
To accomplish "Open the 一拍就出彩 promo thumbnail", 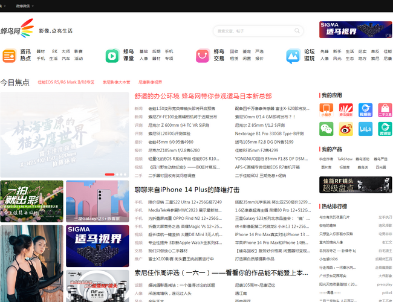I will (x=31, y=201).
